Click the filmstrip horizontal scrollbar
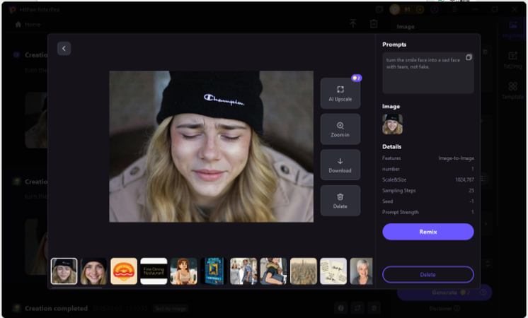Screen dimensions: 528x318 coord(76,288)
